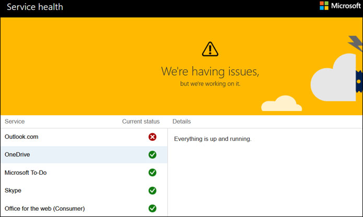Click Office for the web's green checkmark
The width and height of the screenshot is (363, 217).
(x=152, y=208)
